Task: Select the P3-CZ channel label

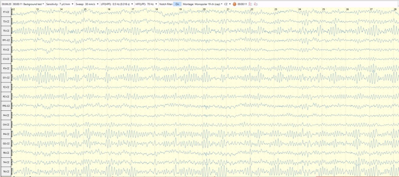Action: [x=6, y=68]
